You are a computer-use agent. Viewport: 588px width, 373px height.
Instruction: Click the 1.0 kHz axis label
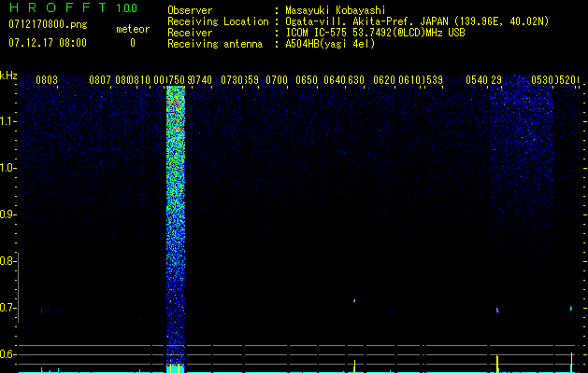click(x=7, y=168)
